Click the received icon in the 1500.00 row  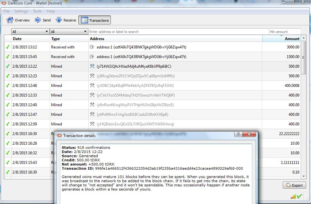pos(92,57)
